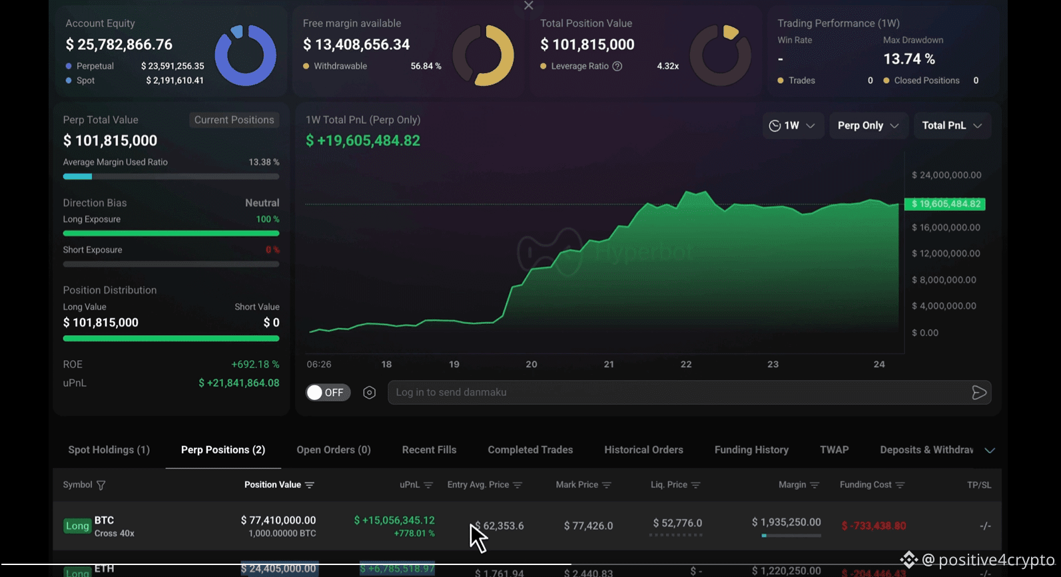Toggle the danmaku OFF switch
1061x577 pixels.
(328, 393)
